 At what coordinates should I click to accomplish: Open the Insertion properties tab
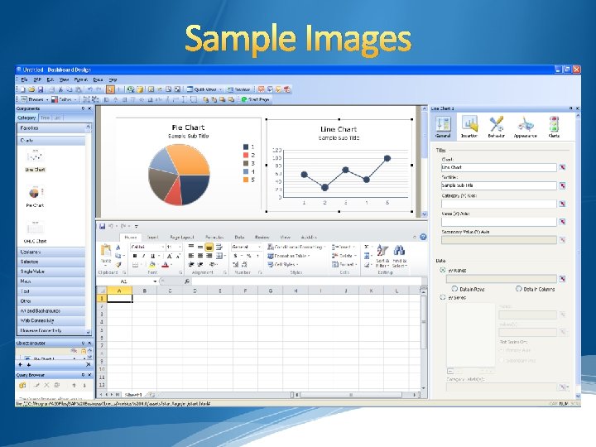(x=469, y=127)
